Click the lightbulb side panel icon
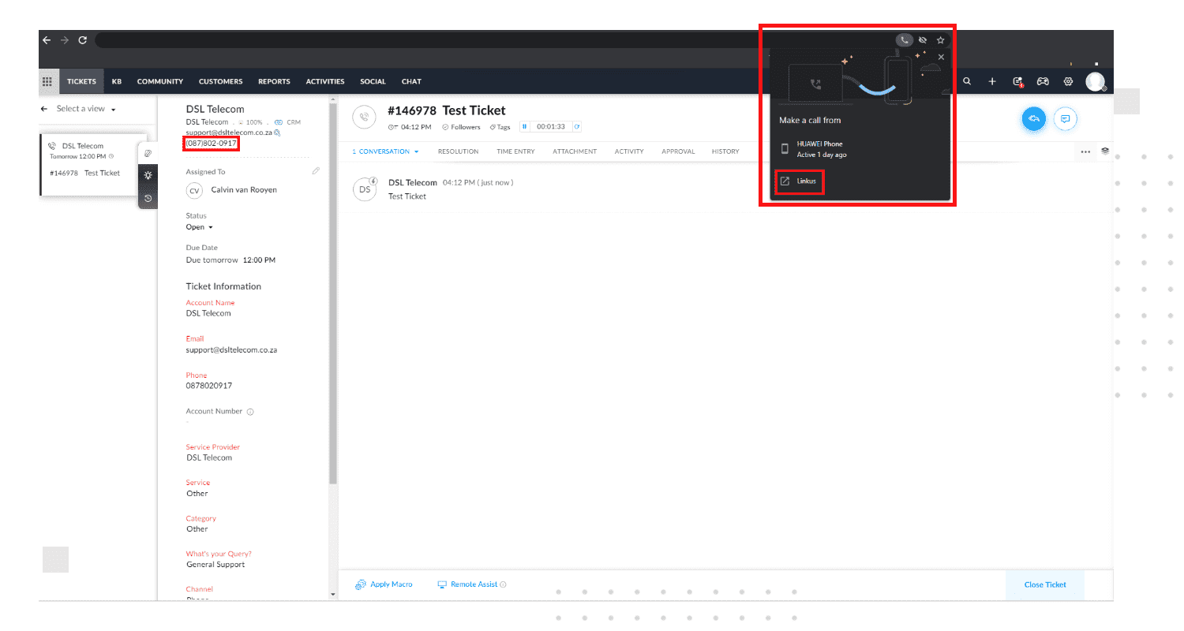The image size is (1184, 631). [148, 175]
